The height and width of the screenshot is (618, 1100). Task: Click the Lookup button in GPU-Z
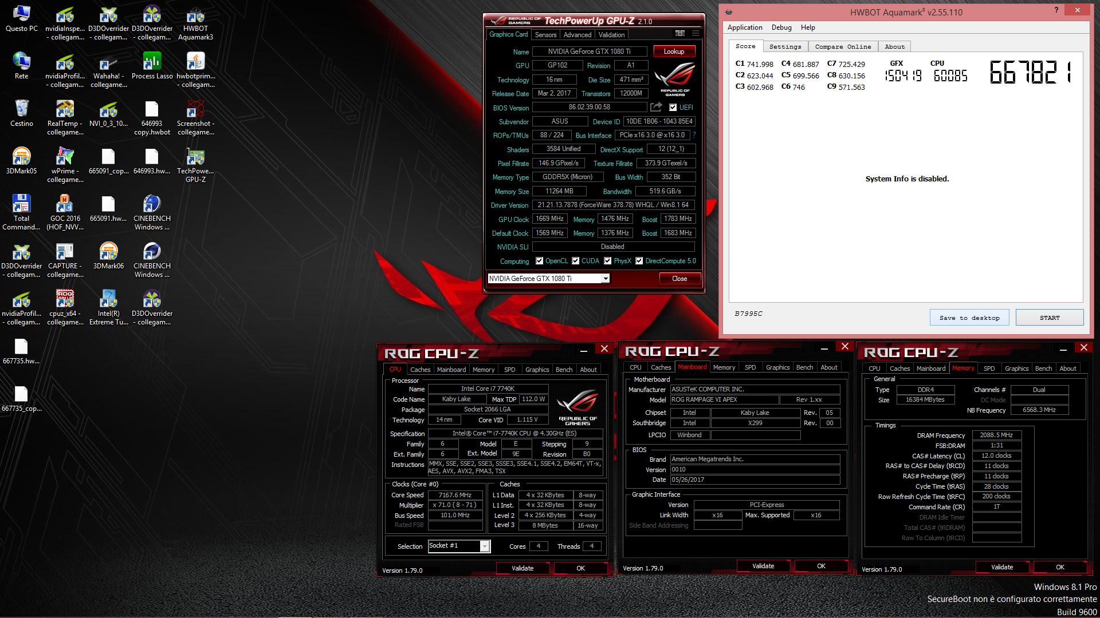674,51
